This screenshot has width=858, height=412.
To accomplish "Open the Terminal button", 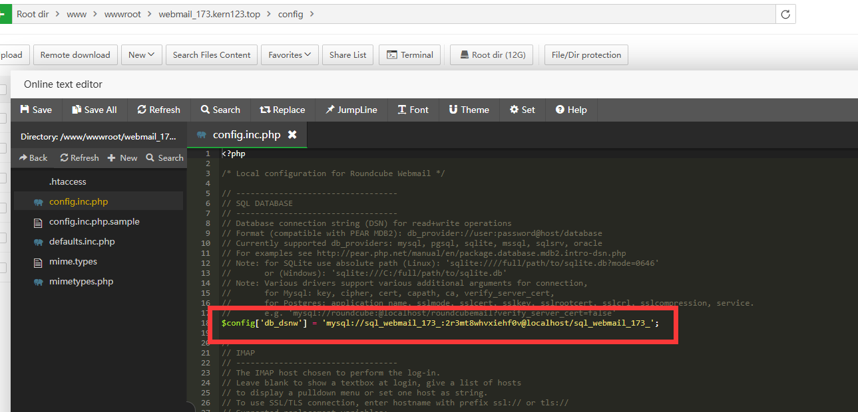I will coord(410,55).
